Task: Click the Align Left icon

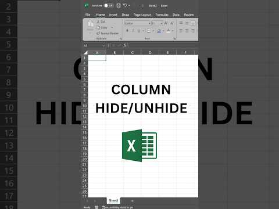Action: tap(181, 31)
